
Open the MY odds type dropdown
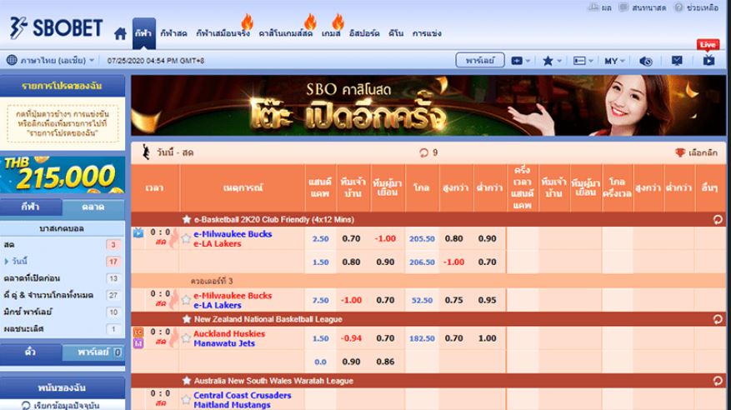[615, 61]
